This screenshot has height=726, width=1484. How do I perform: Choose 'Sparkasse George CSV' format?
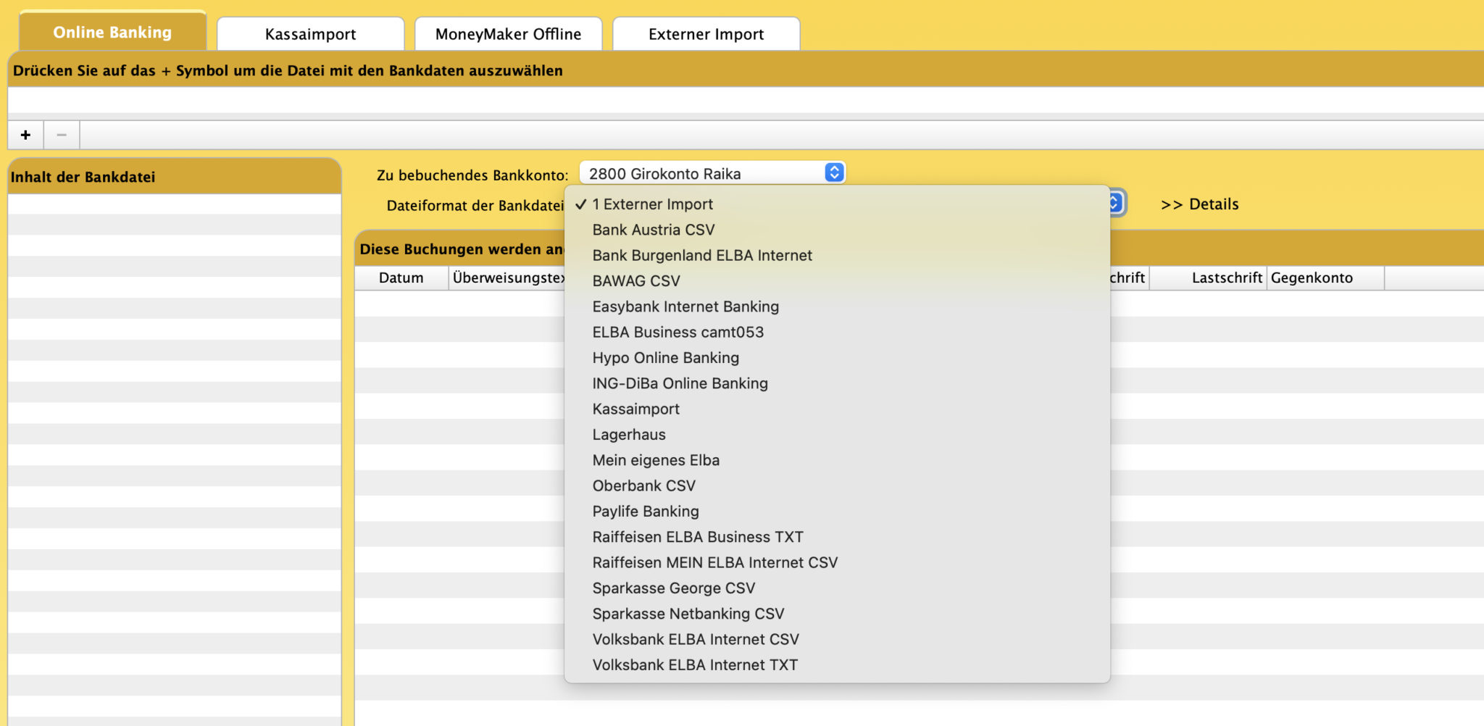673,588
